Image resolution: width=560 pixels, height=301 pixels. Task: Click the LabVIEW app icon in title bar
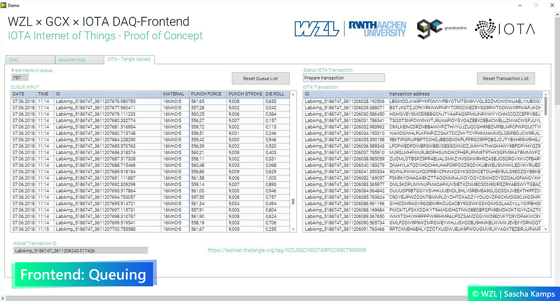pos(4,4)
